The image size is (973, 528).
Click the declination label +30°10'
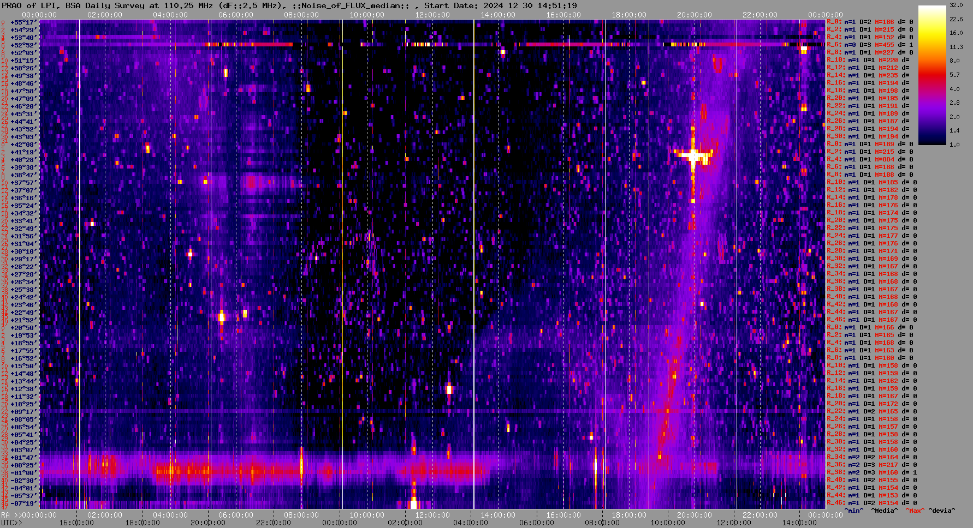pyautogui.click(x=23, y=251)
